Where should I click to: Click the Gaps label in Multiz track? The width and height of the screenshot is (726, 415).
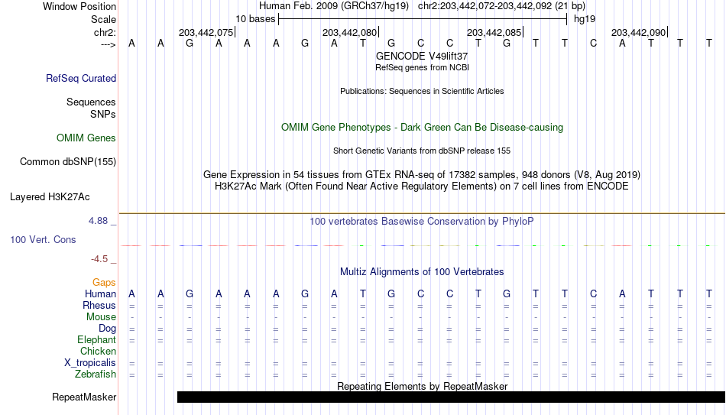(x=104, y=283)
